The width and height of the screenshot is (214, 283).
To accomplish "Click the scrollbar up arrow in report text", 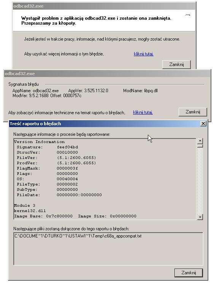I will [x=200, y=141].
